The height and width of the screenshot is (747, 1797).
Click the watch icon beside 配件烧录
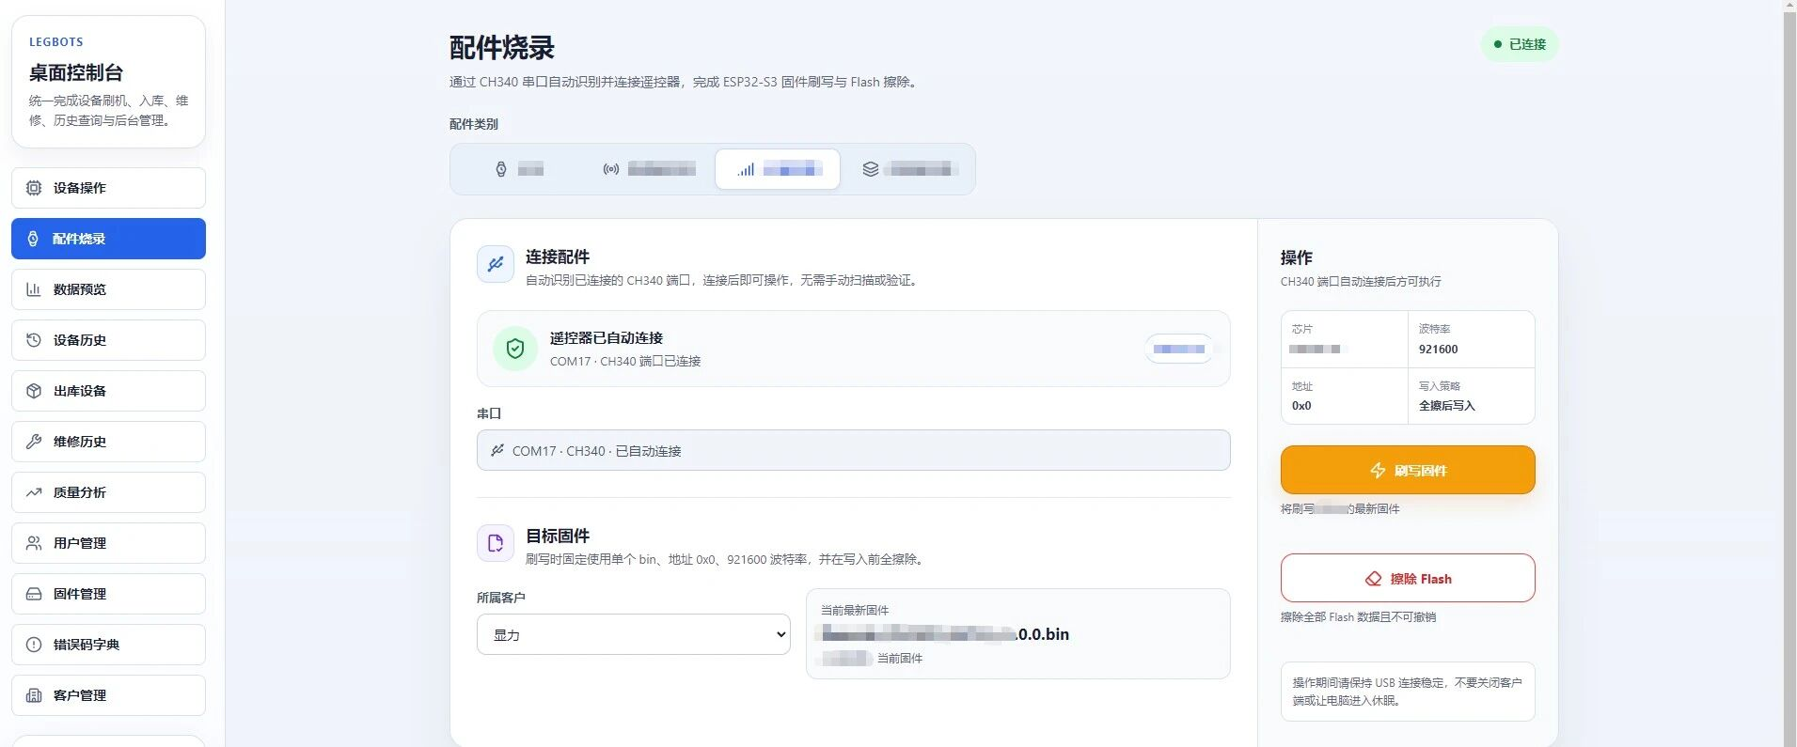point(34,239)
